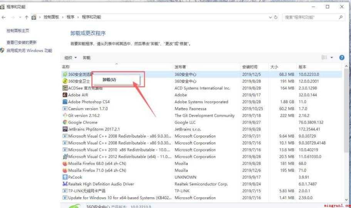Click version 76.0.3809.132 cell

311,122
